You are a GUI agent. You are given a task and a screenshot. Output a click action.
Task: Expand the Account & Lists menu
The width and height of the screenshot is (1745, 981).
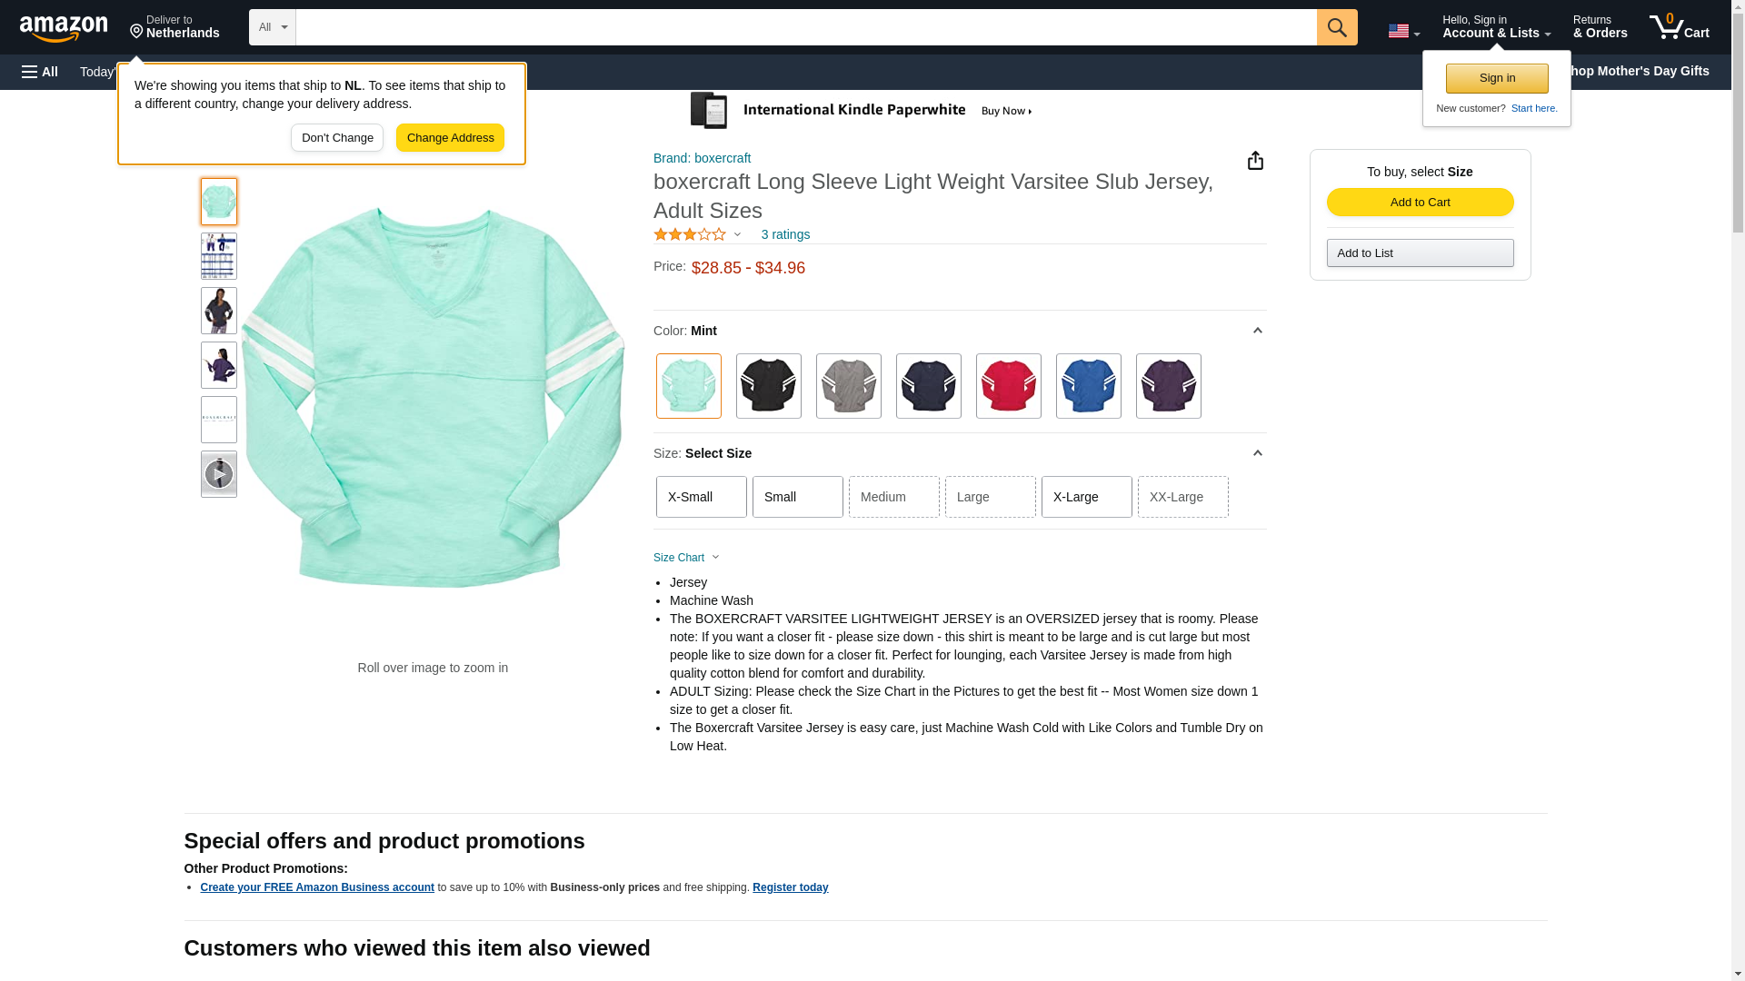1496,27
